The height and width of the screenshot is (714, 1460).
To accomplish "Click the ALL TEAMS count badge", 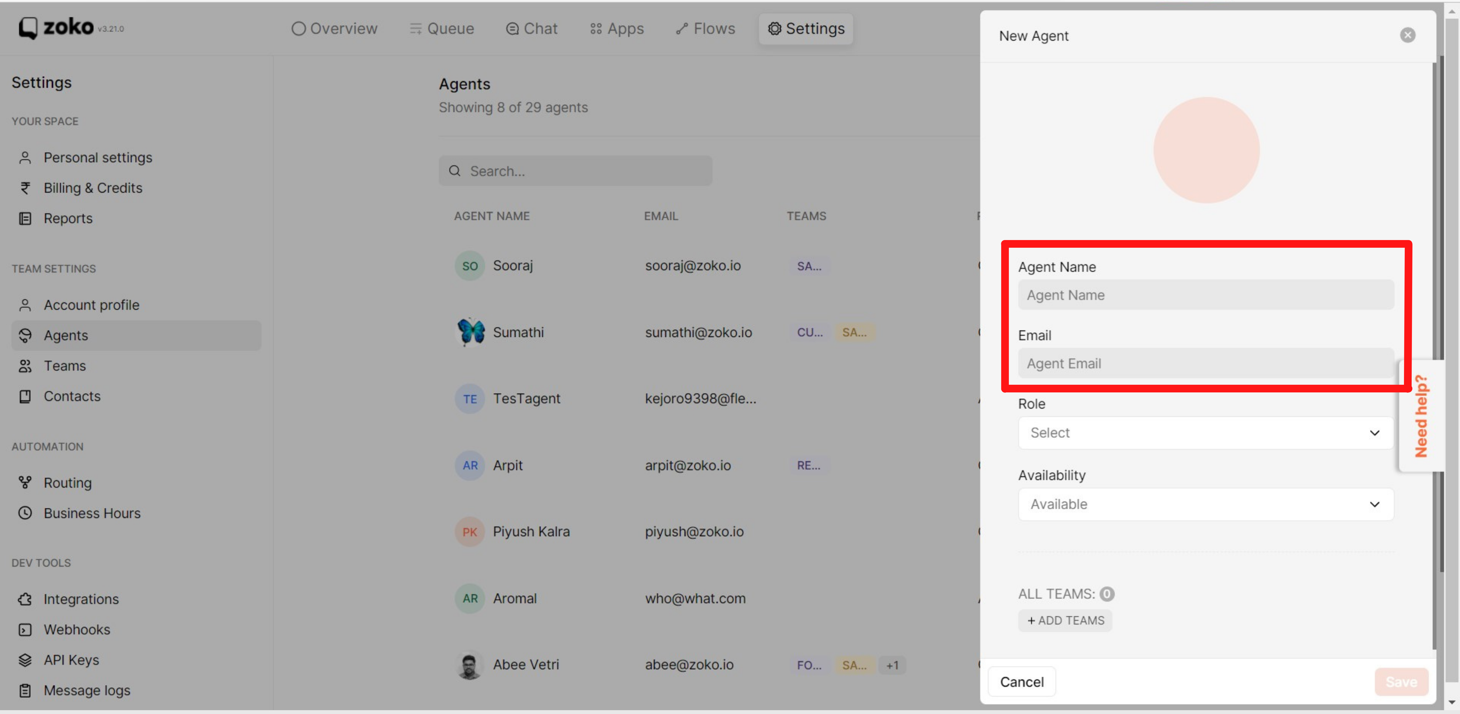I will (1106, 594).
